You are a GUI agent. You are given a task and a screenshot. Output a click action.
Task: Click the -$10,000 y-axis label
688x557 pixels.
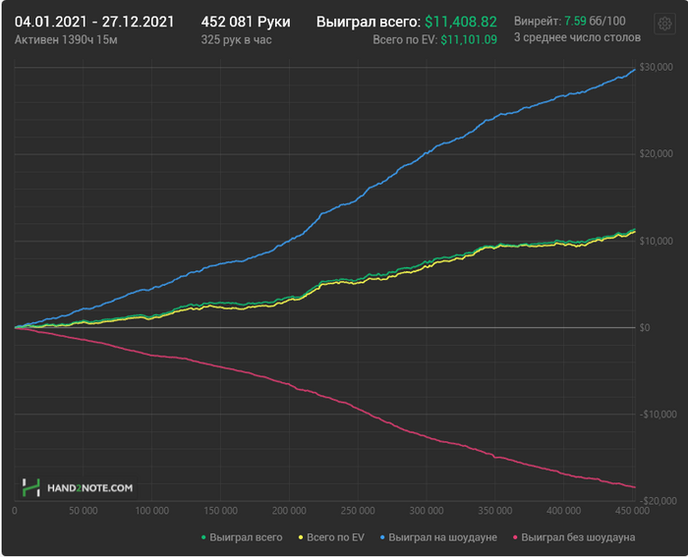point(658,414)
